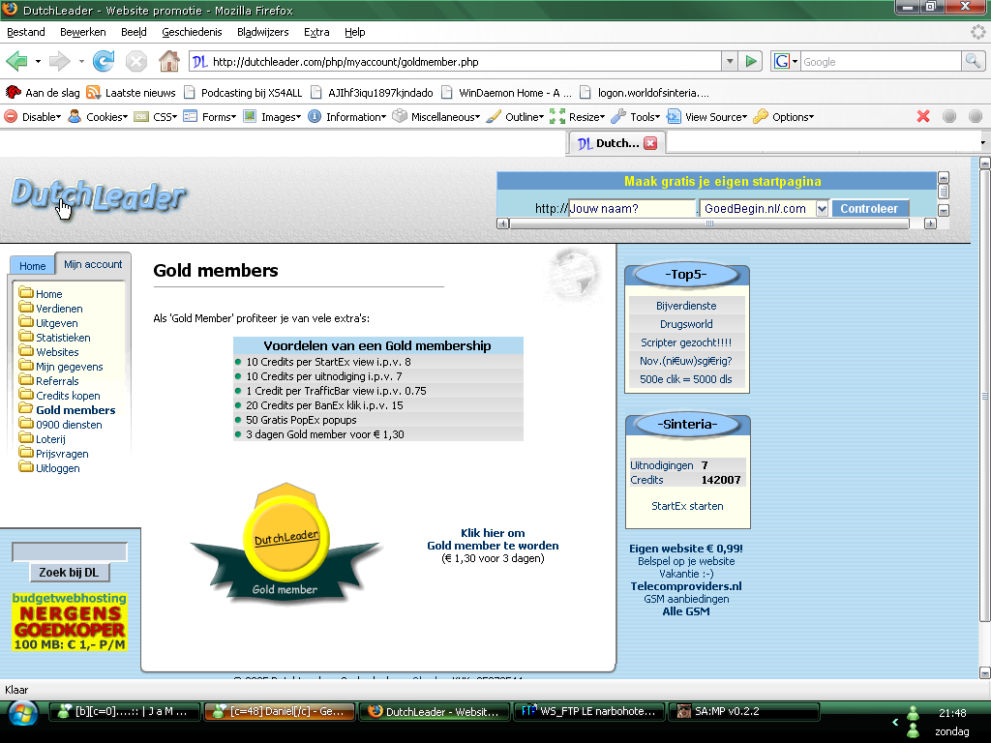Click the Controleer button
This screenshot has width=991, height=743.
tap(869, 209)
